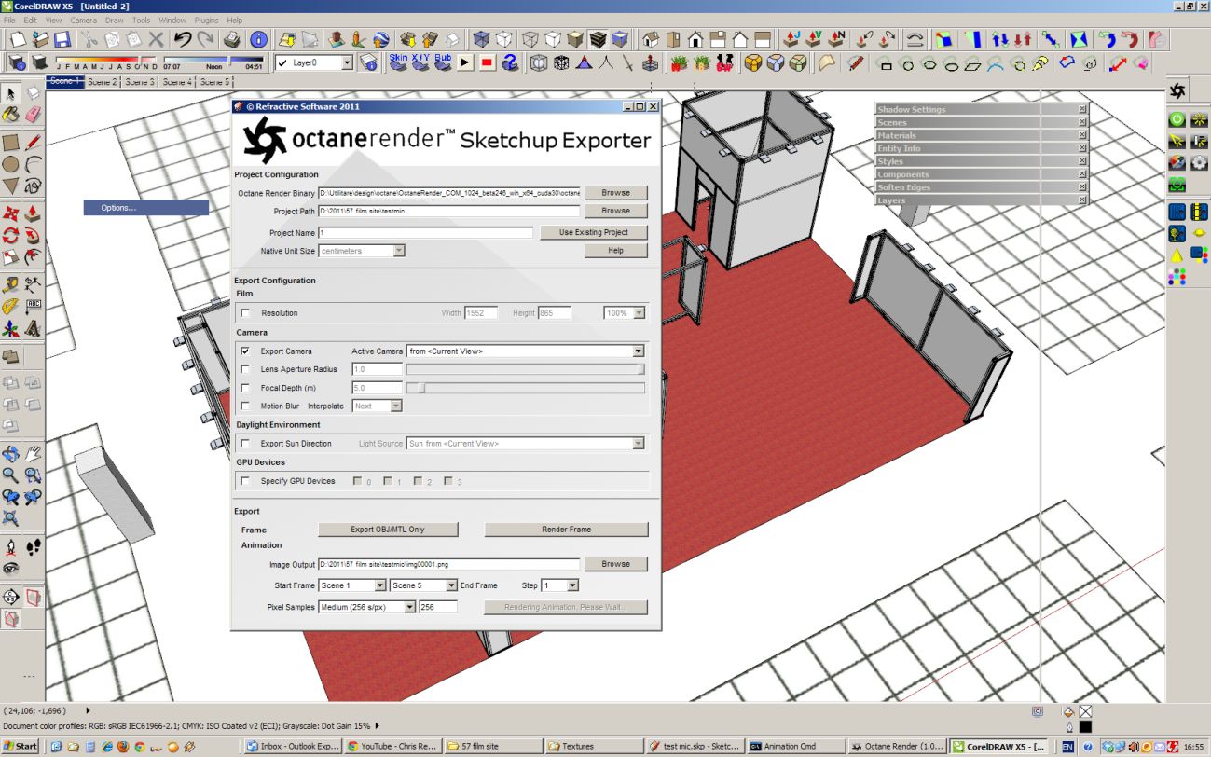Click Browse next to Octane Render Binary
This screenshot has height=757, width=1211.
click(x=615, y=193)
